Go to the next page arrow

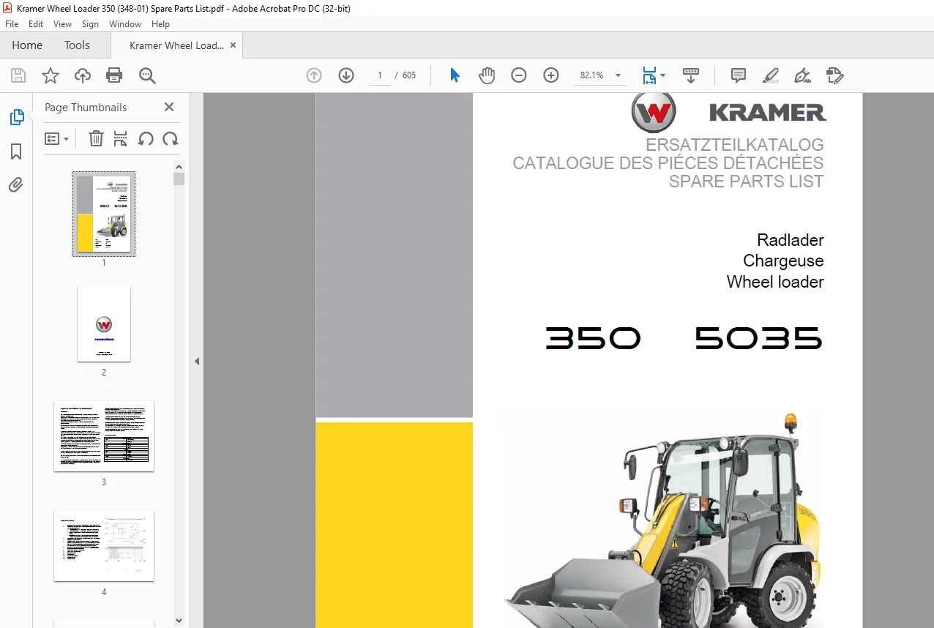(x=346, y=75)
